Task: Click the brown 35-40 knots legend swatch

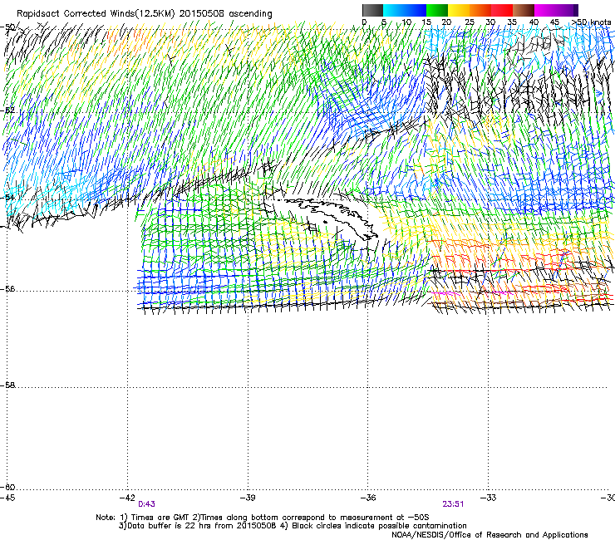Action: point(524,10)
